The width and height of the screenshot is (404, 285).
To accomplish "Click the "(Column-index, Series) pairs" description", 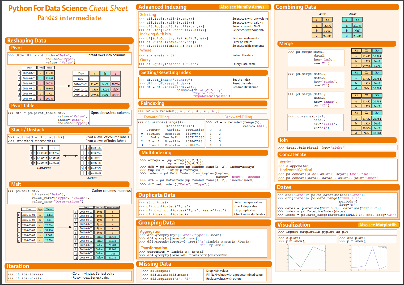I will coord(93,273).
